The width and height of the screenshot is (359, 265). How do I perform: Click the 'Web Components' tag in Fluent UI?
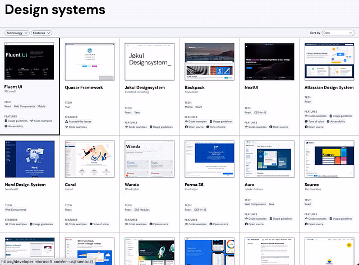pyautogui.click(x=24, y=106)
